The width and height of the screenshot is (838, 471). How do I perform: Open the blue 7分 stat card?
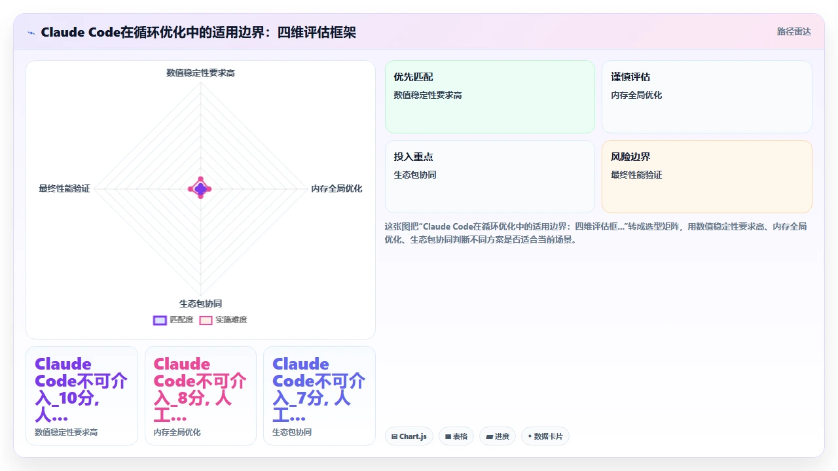(x=319, y=396)
